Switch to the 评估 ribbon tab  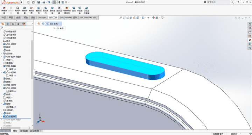click(x=33, y=17)
